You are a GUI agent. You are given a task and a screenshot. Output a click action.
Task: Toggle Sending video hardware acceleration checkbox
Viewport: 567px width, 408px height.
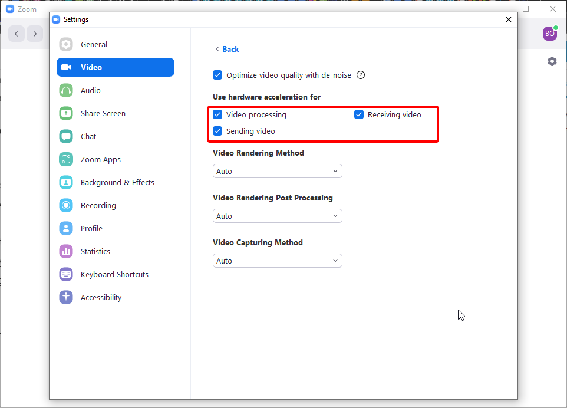tap(217, 131)
